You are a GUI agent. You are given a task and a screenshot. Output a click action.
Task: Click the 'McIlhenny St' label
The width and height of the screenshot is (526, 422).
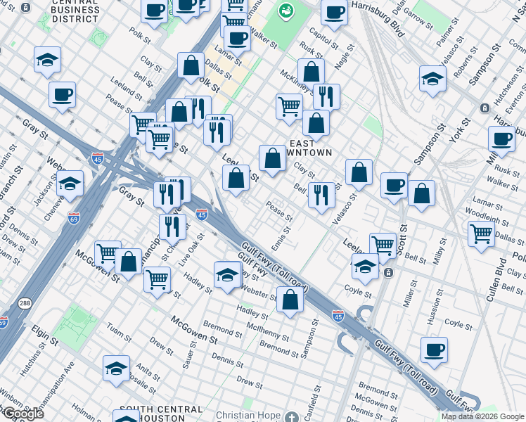[x=268, y=331]
